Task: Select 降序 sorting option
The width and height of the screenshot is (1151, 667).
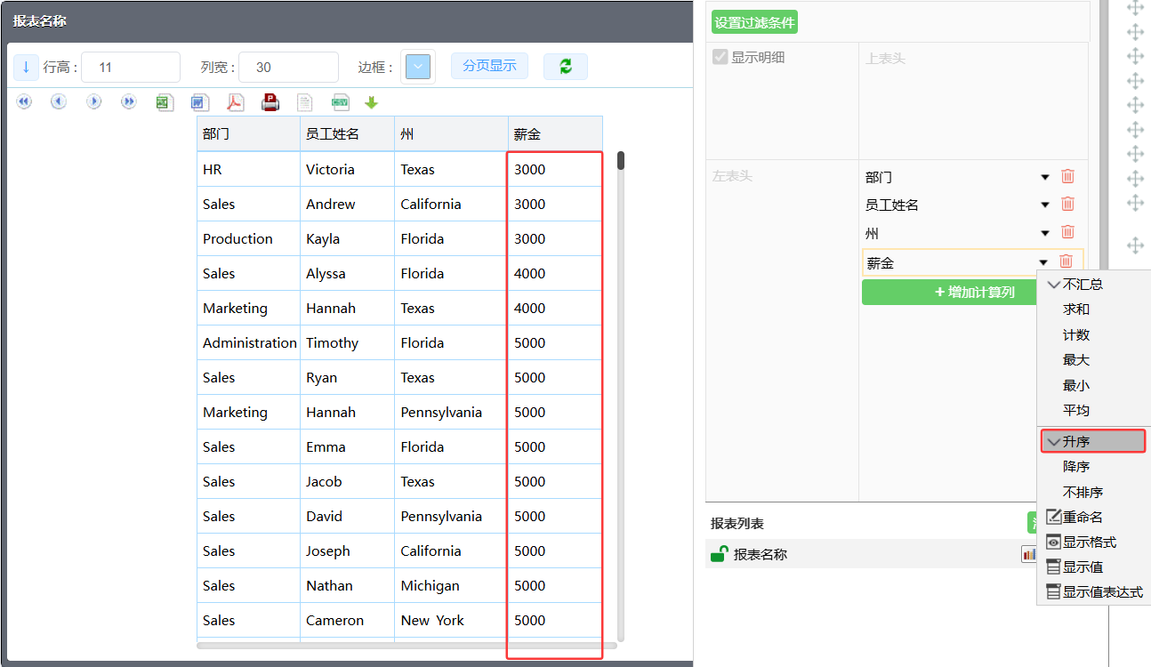Action: pyautogui.click(x=1093, y=466)
